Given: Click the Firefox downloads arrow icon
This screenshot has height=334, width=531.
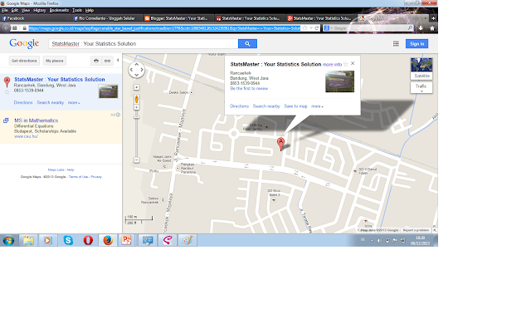Looking at the screenshot, I should pos(421,28).
